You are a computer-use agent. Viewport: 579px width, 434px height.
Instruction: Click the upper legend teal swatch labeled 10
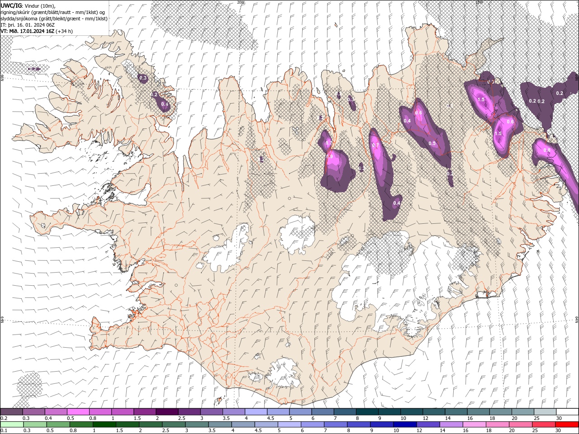[x=412, y=412]
